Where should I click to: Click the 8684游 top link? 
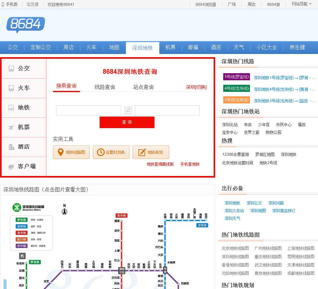click(x=273, y=4)
